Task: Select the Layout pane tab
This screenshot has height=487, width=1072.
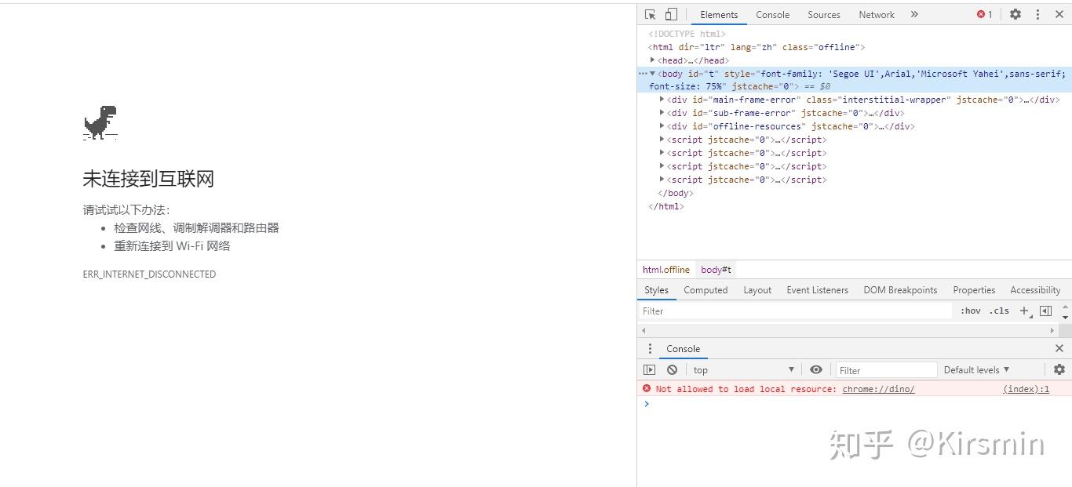Action: 757,290
